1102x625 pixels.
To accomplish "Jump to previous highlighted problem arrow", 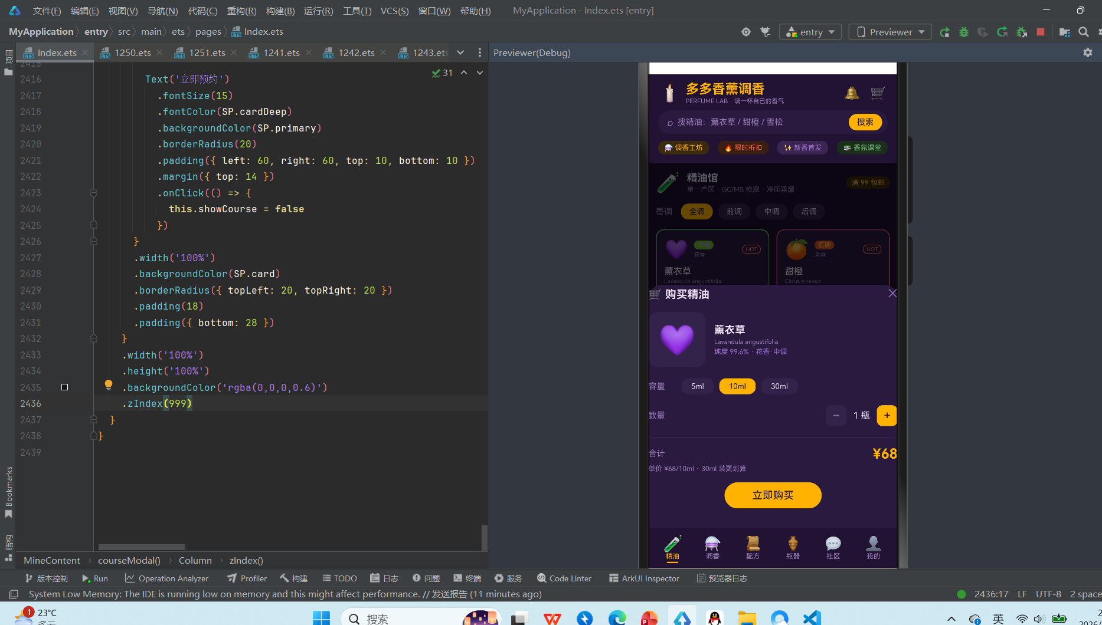I will coord(464,73).
